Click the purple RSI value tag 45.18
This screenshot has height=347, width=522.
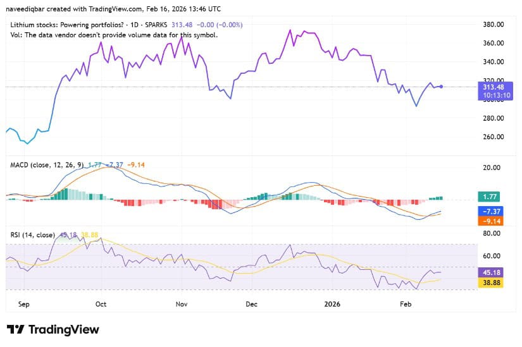[x=490, y=272]
